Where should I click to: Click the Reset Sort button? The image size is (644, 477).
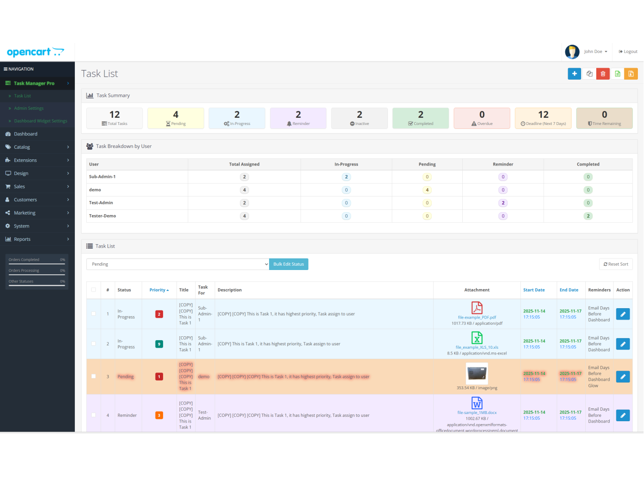tap(616, 264)
